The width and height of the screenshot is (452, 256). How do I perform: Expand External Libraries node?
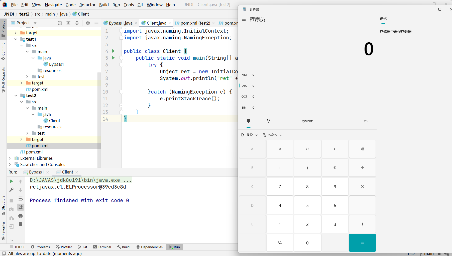pyautogui.click(x=10, y=158)
